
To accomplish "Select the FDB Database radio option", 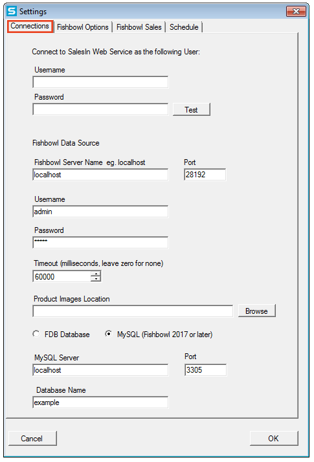I will click(36, 334).
